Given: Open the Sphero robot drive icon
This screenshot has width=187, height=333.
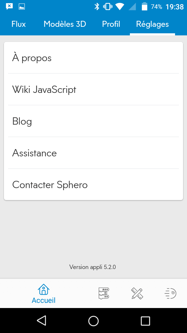Looking at the screenshot, I should pos(170,293).
